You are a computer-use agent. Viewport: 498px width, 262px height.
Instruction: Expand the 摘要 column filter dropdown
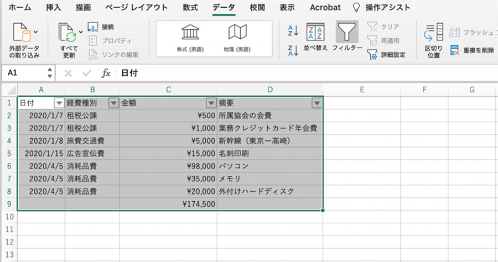(316, 103)
